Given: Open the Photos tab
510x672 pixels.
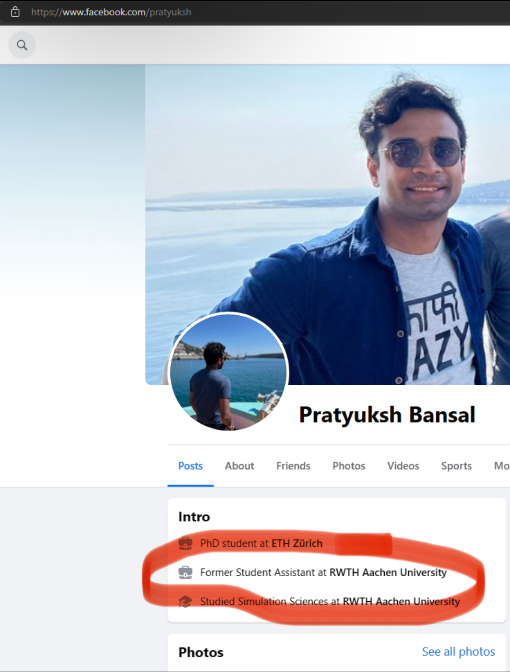Looking at the screenshot, I should click(349, 466).
